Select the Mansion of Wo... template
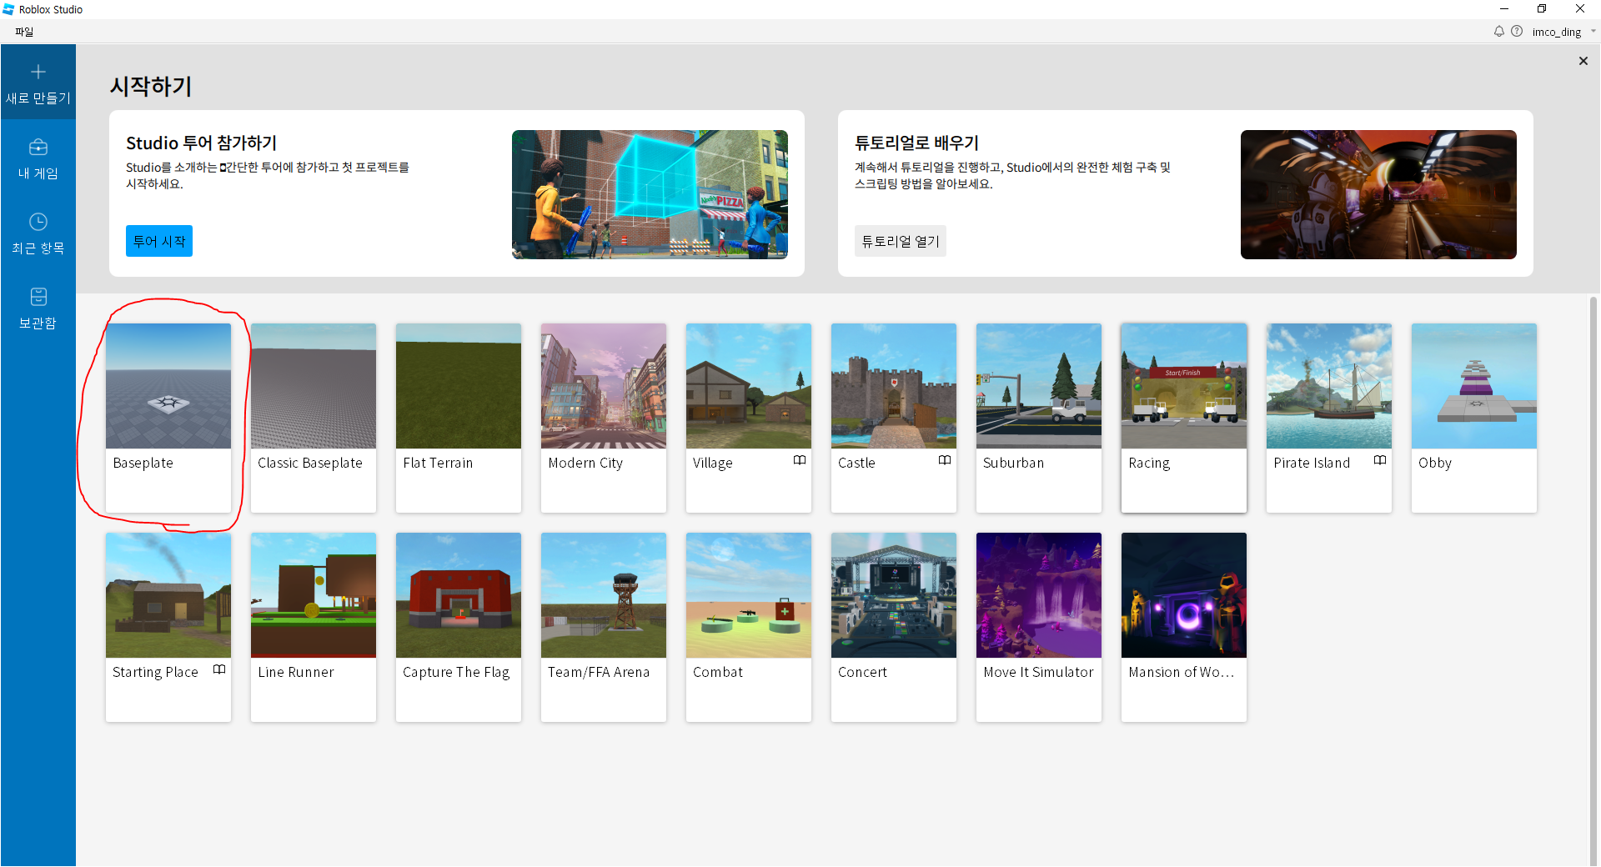The width and height of the screenshot is (1601, 867). point(1184,627)
